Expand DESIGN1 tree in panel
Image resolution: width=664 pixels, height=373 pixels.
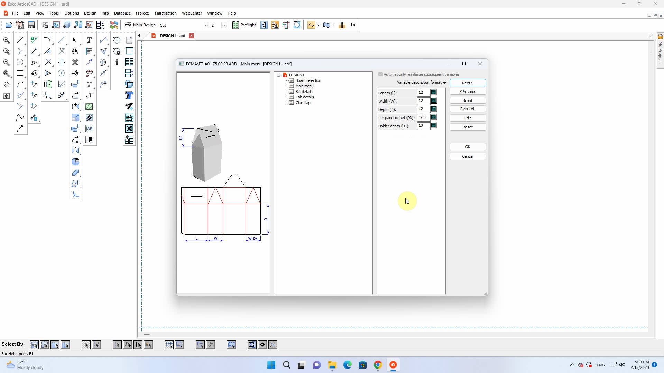[279, 75]
